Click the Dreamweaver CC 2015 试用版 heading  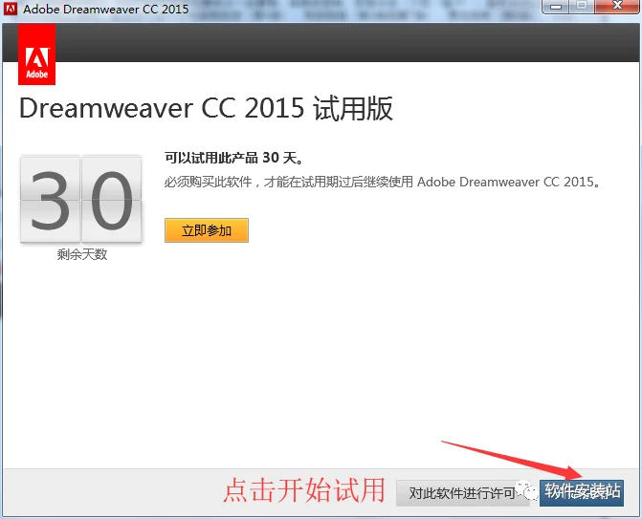click(x=206, y=108)
